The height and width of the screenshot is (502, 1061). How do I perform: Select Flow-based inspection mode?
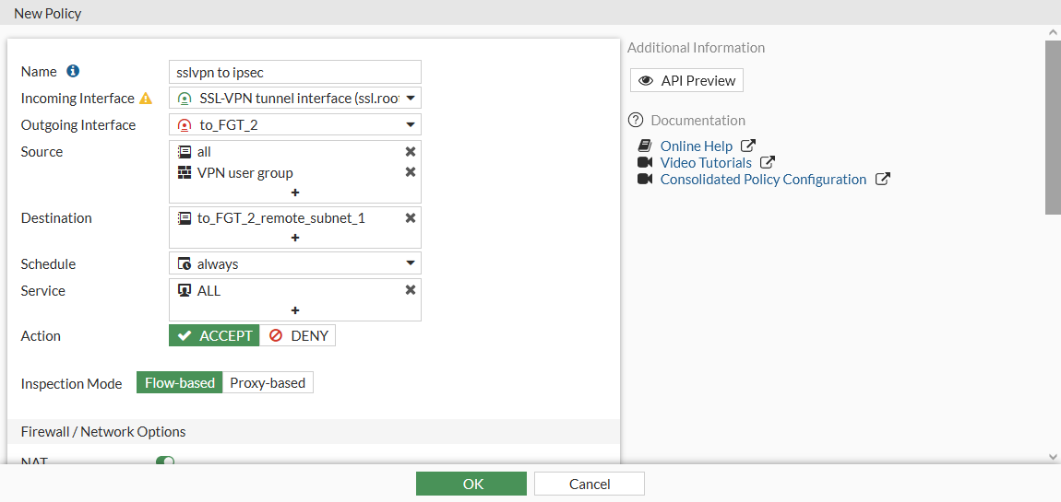[x=180, y=382]
